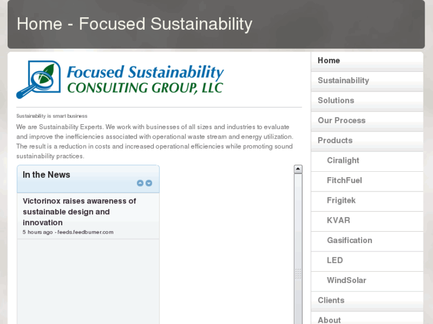Click the Focused Sustainability Consulting Group logo
Screen dimensions: 433x324
click(x=120, y=80)
